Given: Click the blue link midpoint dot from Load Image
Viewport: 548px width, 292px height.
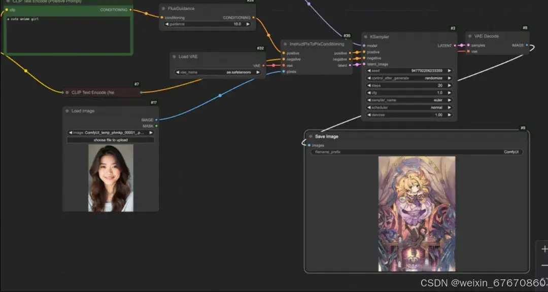Looking at the screenshot, I should (x=220, y=95).
